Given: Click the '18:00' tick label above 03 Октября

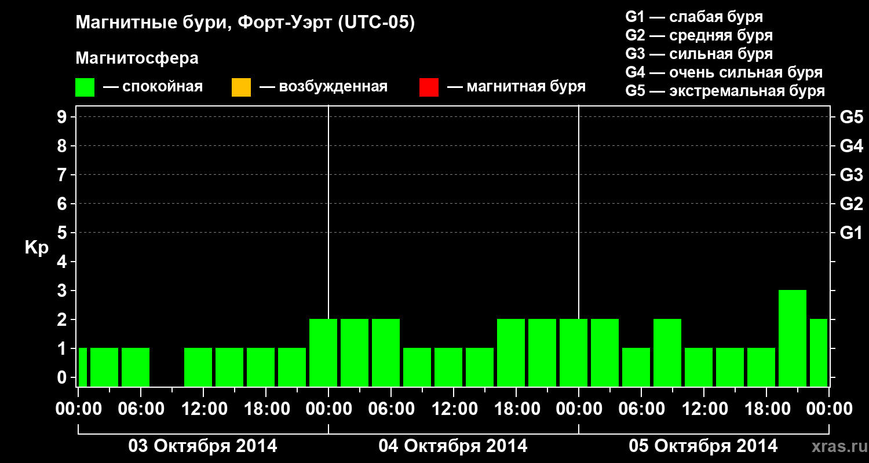Looking at the screenshot, I should [266, 409].
